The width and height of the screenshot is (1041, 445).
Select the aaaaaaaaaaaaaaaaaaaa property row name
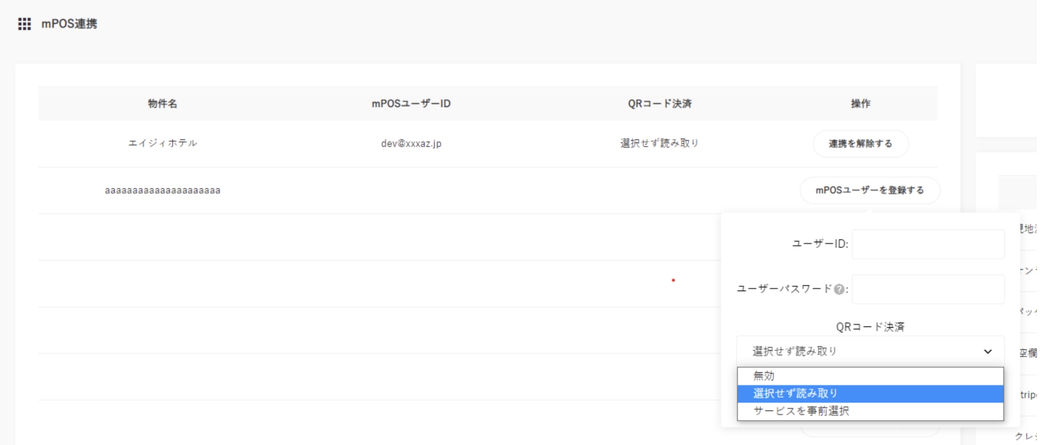coord(162,190)
